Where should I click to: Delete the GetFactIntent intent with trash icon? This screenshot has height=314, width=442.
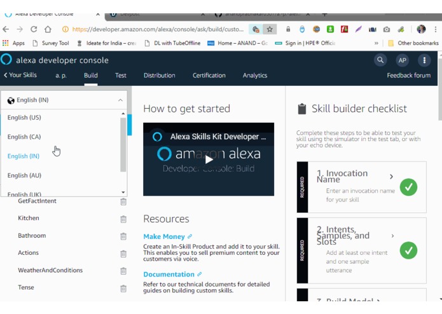[x=123, y=201]
